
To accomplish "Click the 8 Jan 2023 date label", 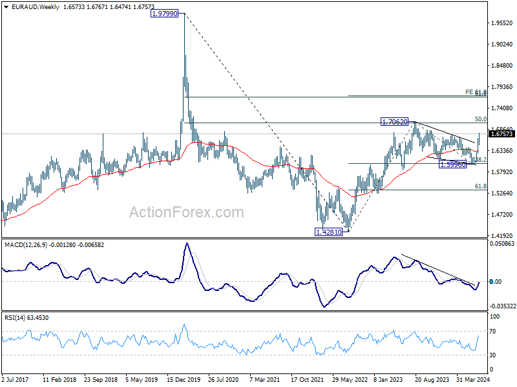I will [x=388, y=380].
